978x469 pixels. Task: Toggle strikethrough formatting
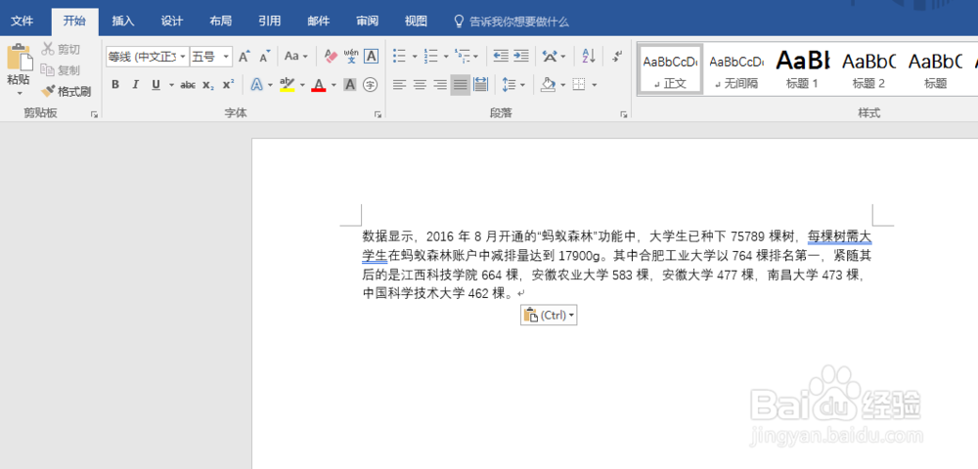click(x=188, y=85)
